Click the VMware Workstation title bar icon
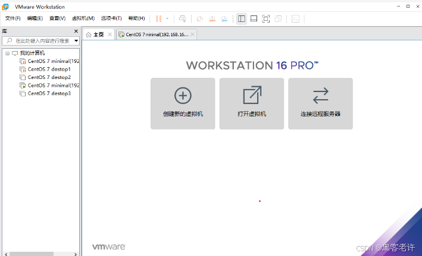 click(x=5, y=7)
